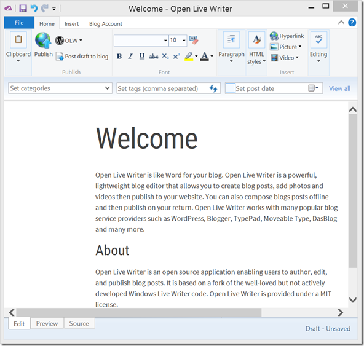Toggle bold formatting
Image resolution: width=364 pixels, height=346 pixels.
point(119,56)
